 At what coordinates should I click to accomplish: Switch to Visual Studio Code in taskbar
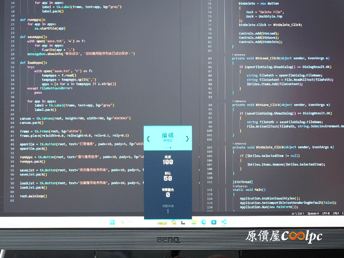tap(223, 222)
